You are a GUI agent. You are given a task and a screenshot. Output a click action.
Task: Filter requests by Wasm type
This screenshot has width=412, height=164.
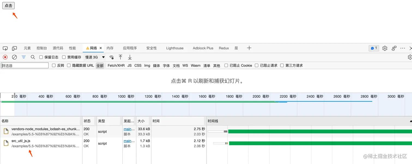[196, 65]
